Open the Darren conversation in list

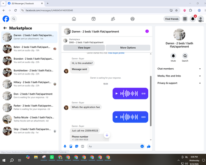(x=29, y=37)
